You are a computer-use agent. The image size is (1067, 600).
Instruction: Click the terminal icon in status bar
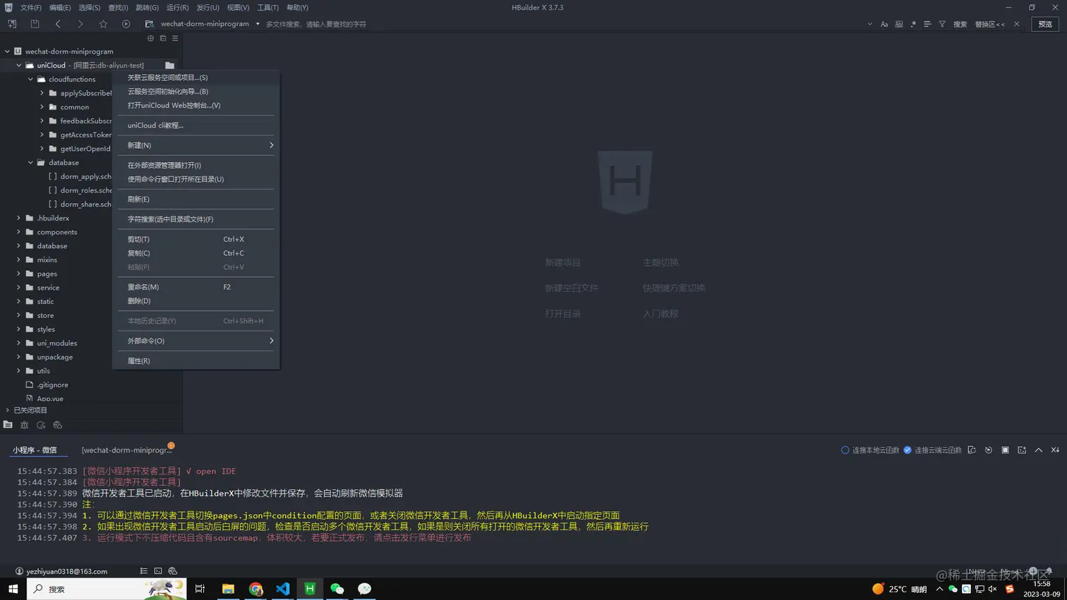coord(158,571)
